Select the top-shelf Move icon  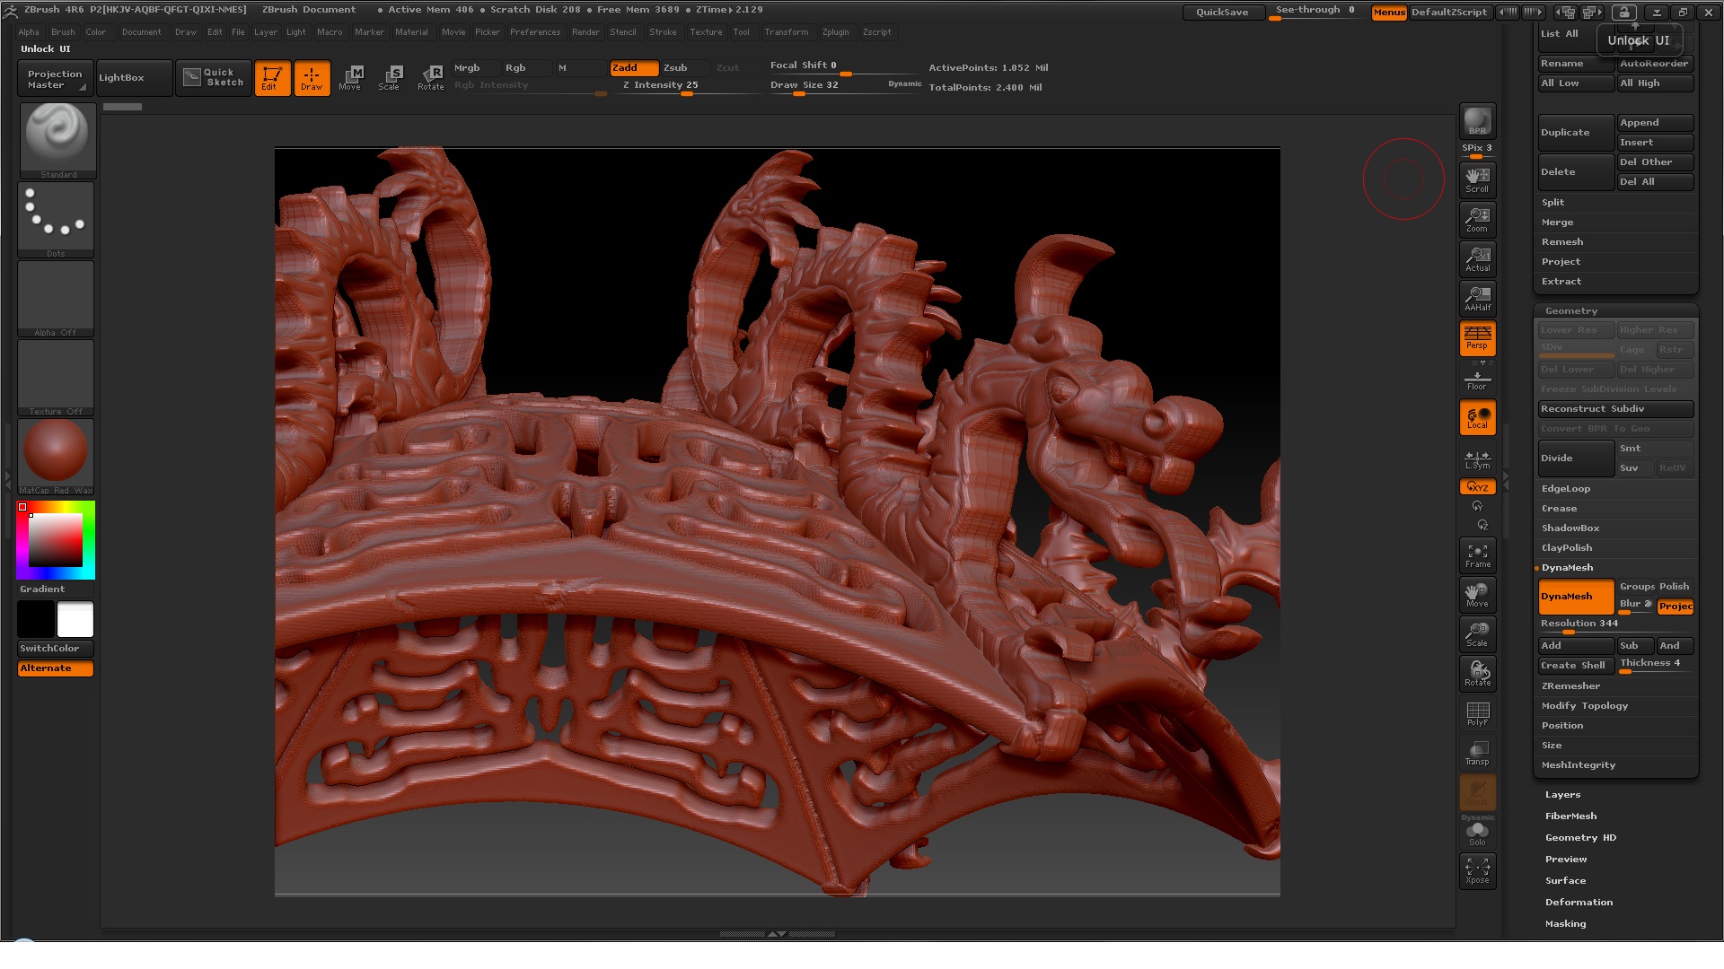click(x=350, y=78)
